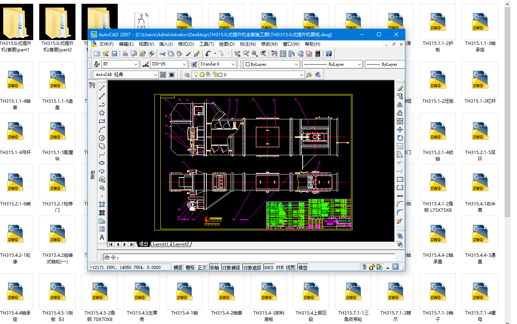Image resolution: width=517 pixels, height=324 pixels.
Task: Toggle DUCS in status bar
Action: (269, 267)
